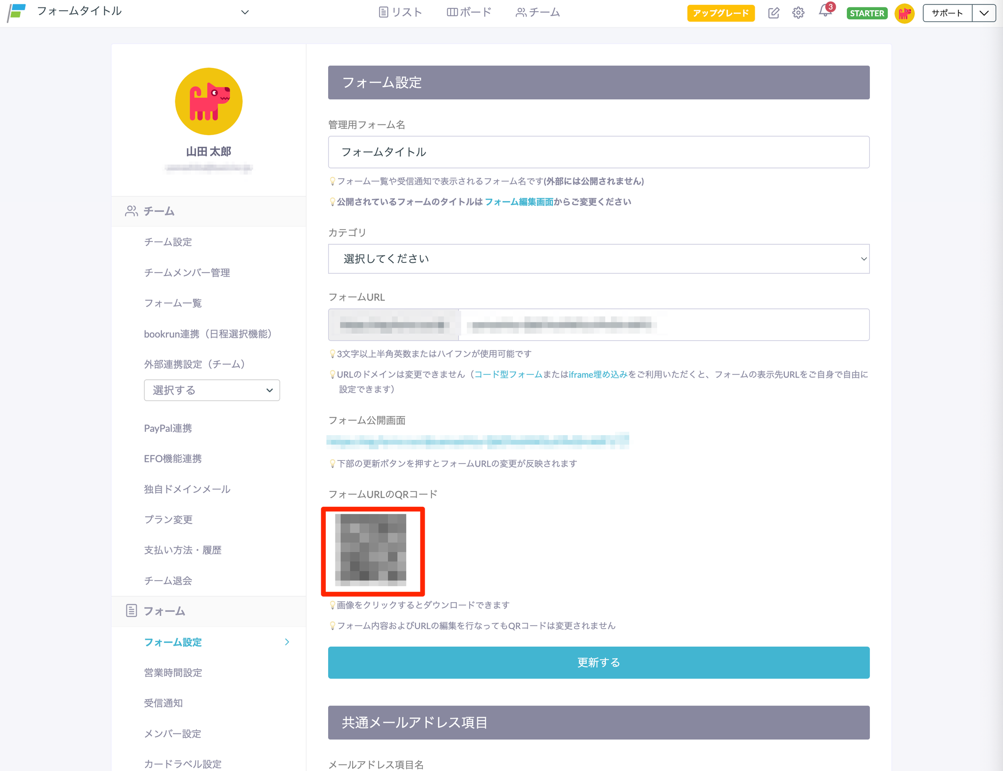Open the カテゴリ select dropdown

[x=598, y=259]
